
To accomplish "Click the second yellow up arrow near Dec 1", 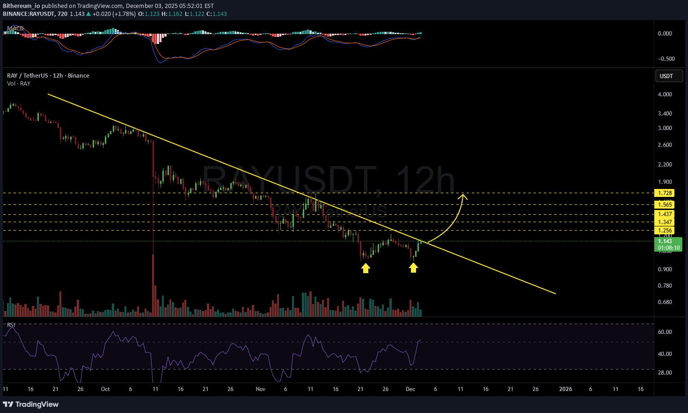I will (413, 267).
